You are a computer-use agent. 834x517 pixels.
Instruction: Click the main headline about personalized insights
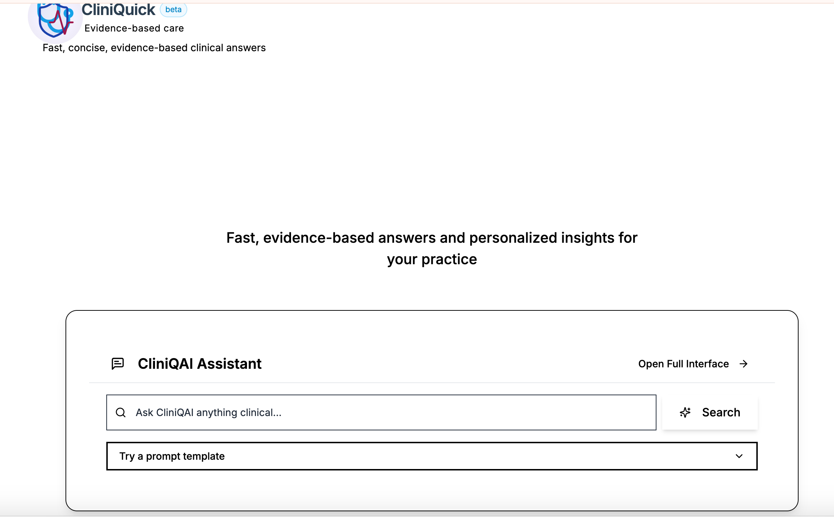click(x=432, y=238)
